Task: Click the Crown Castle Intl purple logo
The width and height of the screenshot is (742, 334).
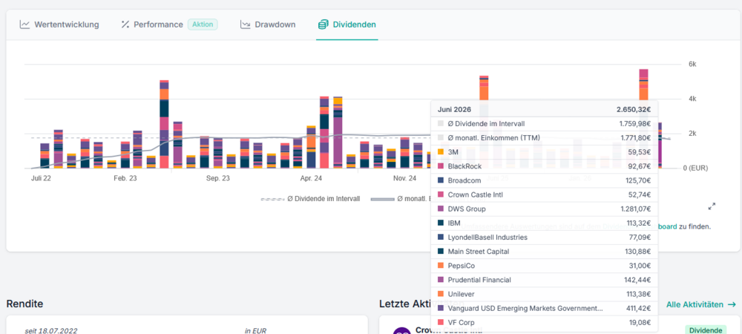Action: point(401,331)
